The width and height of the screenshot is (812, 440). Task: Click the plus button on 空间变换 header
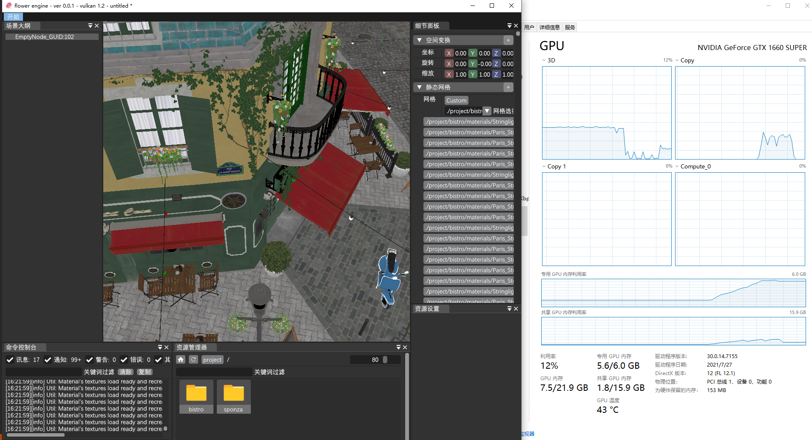point(508,40)
